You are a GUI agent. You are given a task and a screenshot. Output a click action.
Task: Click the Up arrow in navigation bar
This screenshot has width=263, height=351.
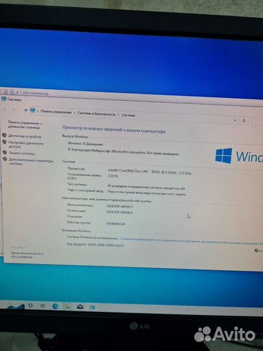(26, 110)
